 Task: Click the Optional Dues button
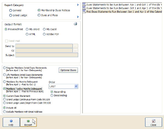(68, 70)
